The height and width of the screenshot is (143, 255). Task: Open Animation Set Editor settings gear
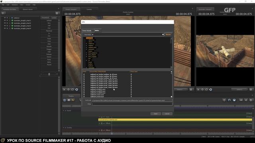(x=57, y=13)
